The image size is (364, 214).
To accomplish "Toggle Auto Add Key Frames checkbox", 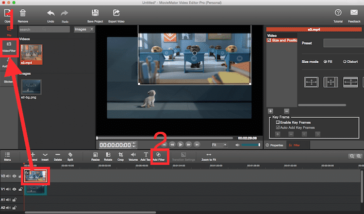I will point(278,127).
